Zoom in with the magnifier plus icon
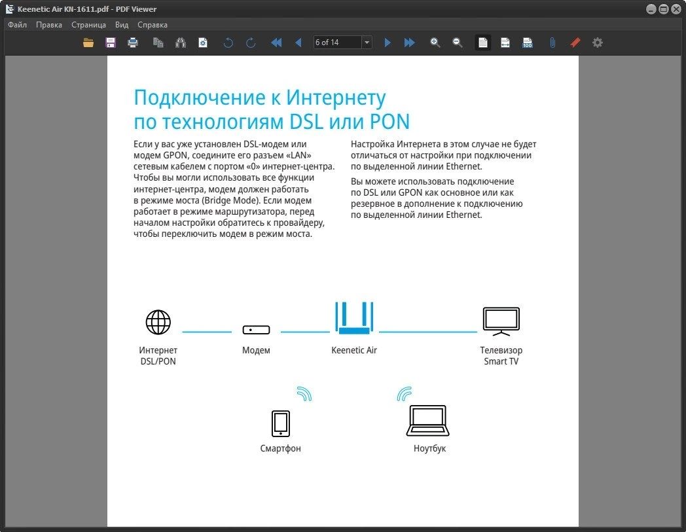686x532 pixels. pyautogui.click(x=435, y=43)
